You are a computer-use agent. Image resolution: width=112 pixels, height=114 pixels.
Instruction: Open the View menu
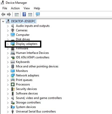27,8
